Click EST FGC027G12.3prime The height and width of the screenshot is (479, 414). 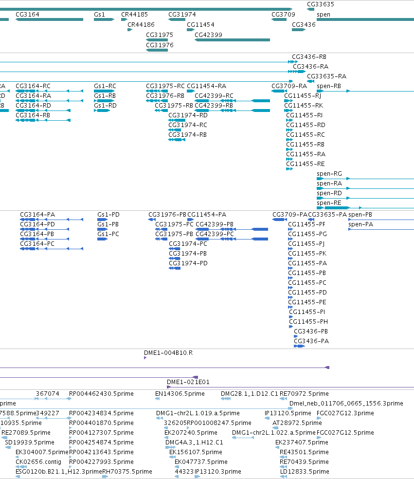pyautogui.click(x=345, y=413)
